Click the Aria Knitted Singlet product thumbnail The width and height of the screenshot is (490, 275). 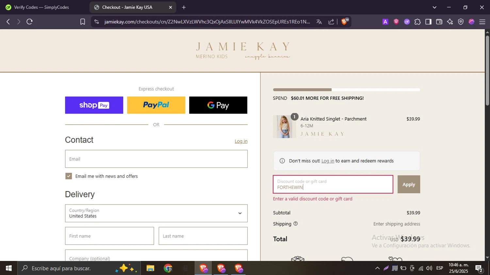point(285,127)
